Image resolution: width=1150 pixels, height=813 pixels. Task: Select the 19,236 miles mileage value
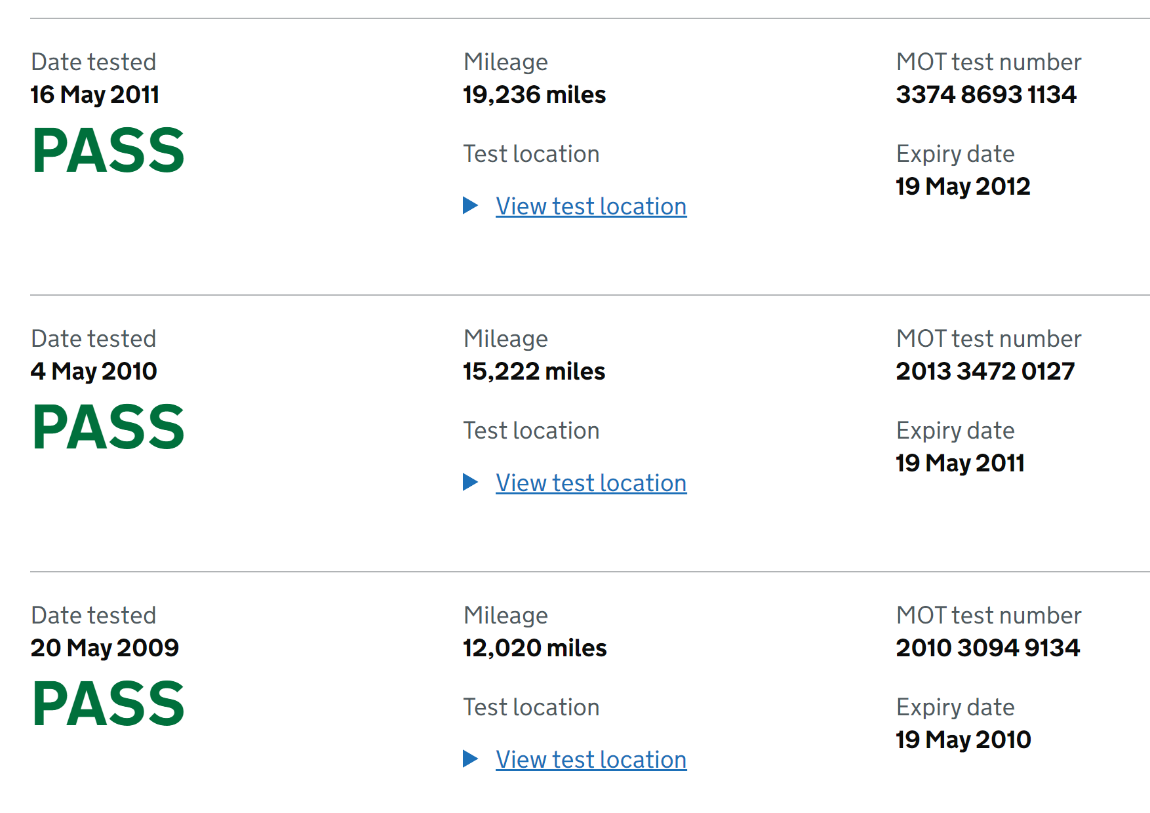tap(534, 95)
